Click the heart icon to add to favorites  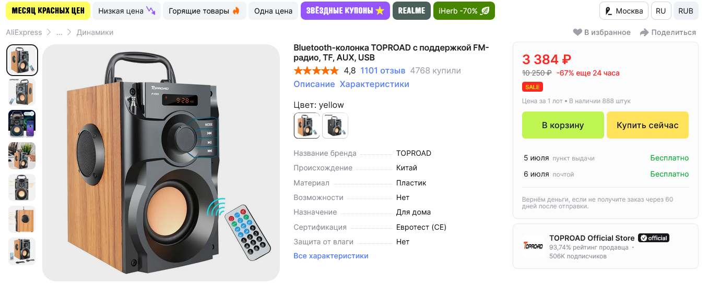(577, 32)
